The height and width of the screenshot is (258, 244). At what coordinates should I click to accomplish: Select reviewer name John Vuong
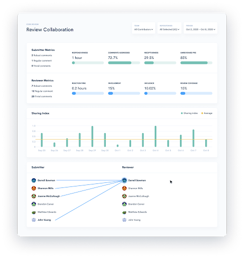click(134, 220)
